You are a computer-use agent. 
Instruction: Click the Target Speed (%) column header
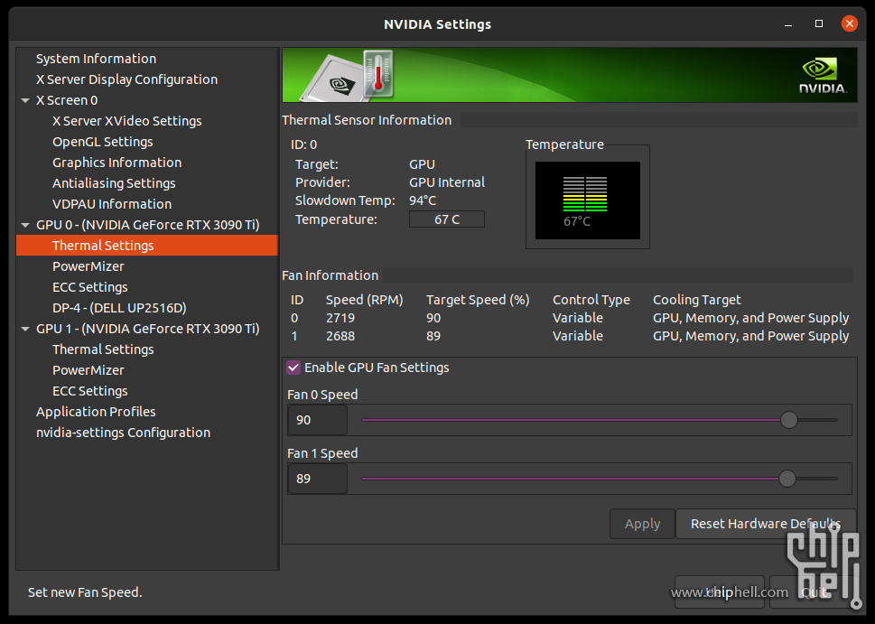[478, 300]
